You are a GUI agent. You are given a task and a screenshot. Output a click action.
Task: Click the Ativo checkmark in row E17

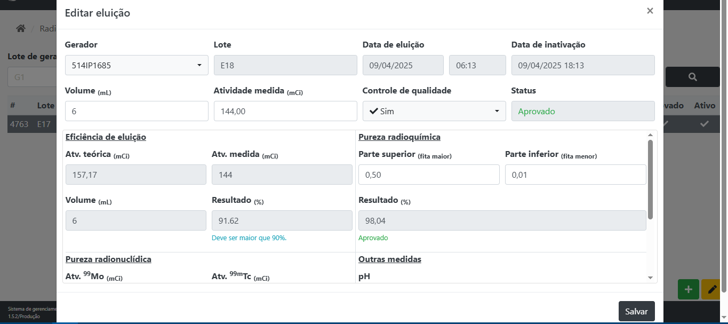pos(704,124)
